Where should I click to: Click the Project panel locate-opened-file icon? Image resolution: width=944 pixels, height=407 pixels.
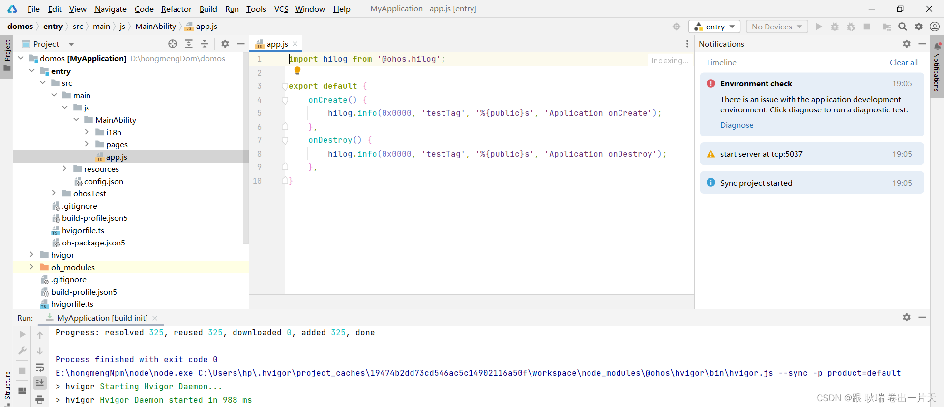click(173, 44)
